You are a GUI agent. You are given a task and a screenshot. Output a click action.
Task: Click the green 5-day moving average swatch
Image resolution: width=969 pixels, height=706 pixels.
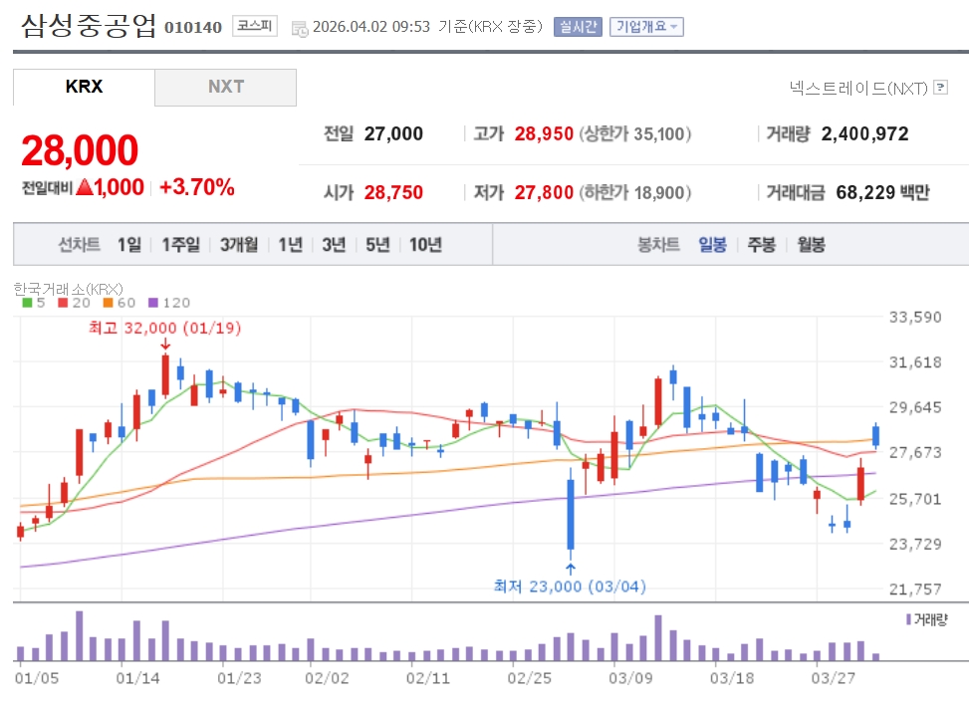pyautogui.click(x=27, y=303)
